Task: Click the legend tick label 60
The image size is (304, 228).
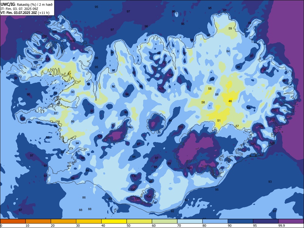Action: tap(154, 226)
